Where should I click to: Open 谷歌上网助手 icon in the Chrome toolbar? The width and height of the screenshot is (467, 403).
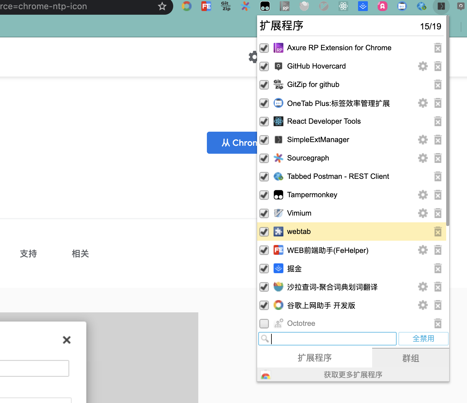(187, 6)
